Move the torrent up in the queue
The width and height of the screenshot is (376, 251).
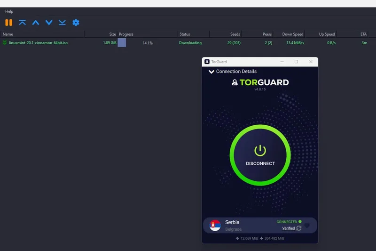click(x=36, y=23)
